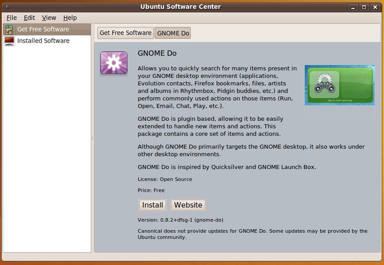The width and height of the screenshot is (384, 265).
Task: Click the 'License: Open Source' text
Action: click(165, 179)
